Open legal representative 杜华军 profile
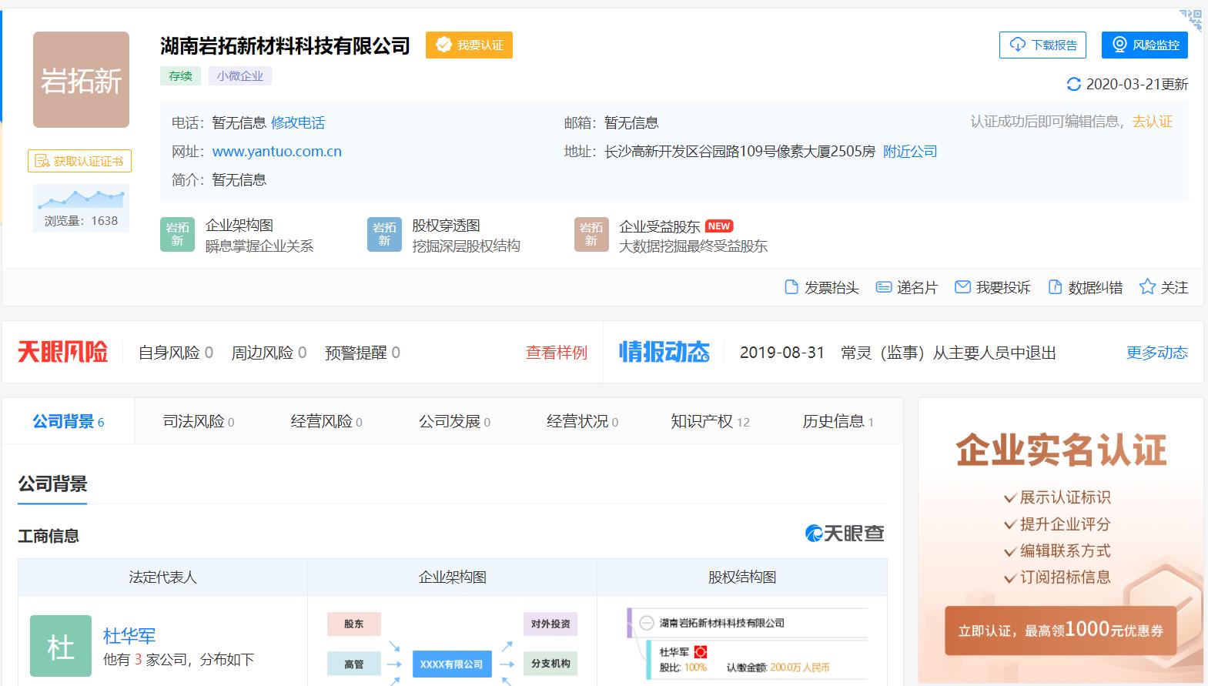The width and height of the screenshot is (1208, 686). [129, 636]
